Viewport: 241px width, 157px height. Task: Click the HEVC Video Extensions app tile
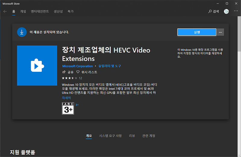[x=37, y=65]
